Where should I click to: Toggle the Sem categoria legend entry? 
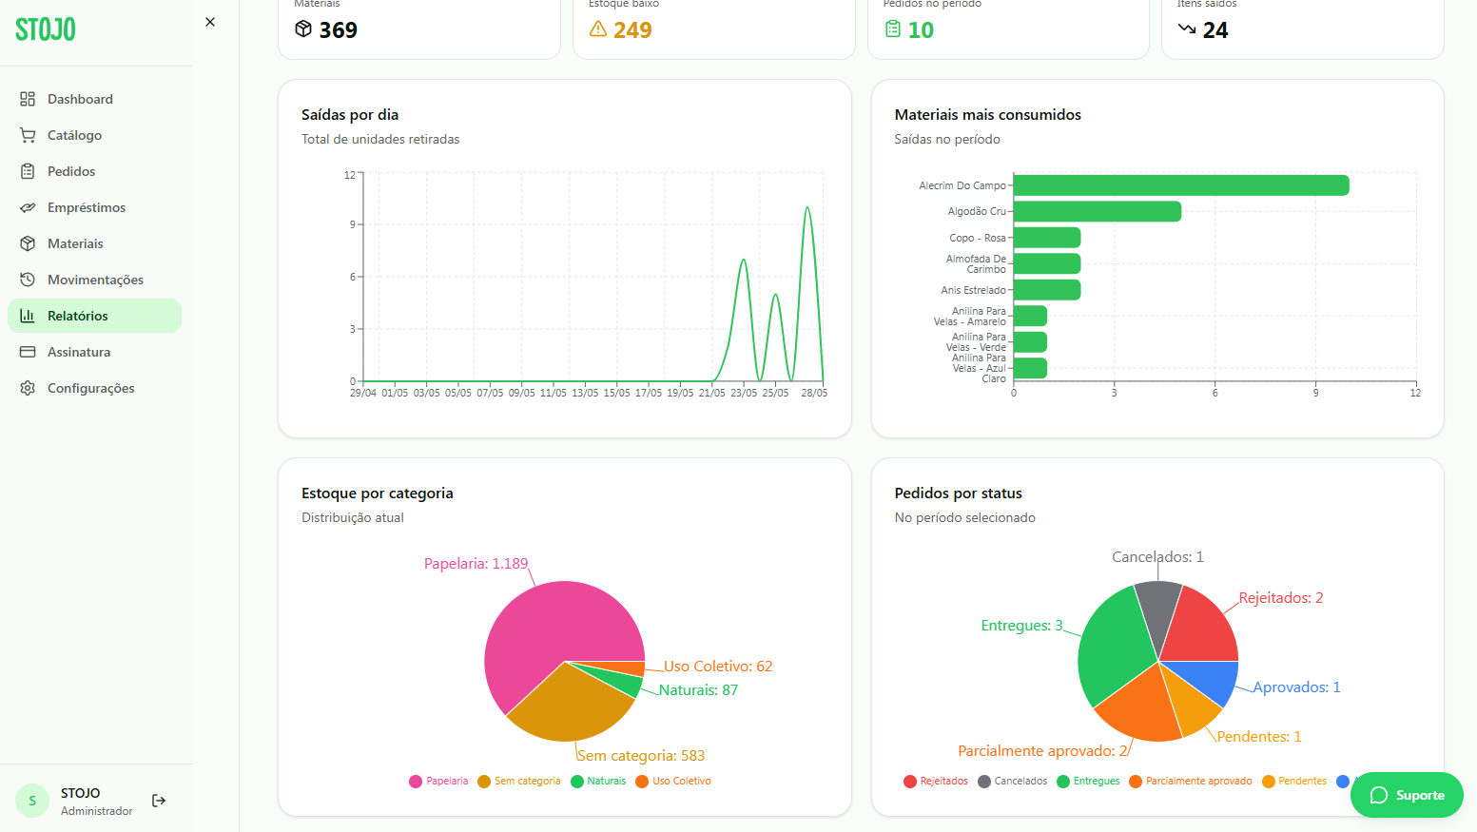pos(519,782)
